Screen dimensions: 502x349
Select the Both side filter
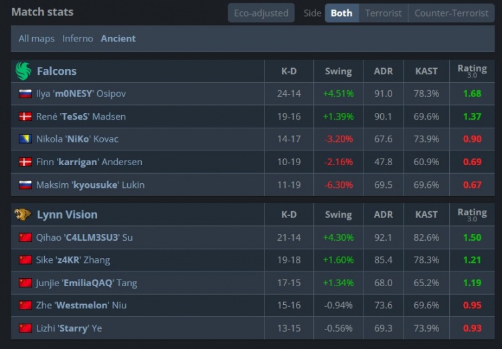(341, 13)
